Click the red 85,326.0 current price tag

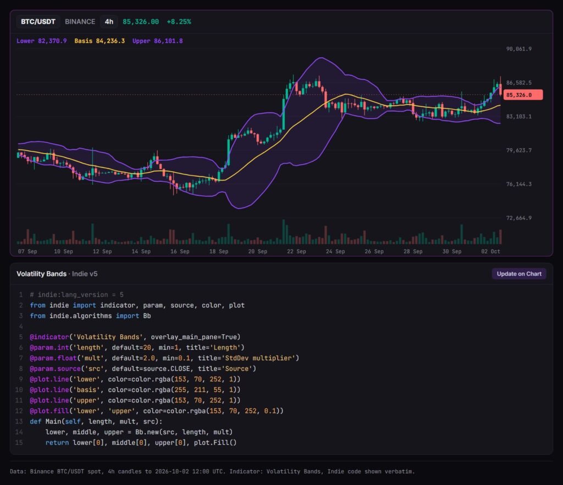pyautogui.click(x=523, y=95)
